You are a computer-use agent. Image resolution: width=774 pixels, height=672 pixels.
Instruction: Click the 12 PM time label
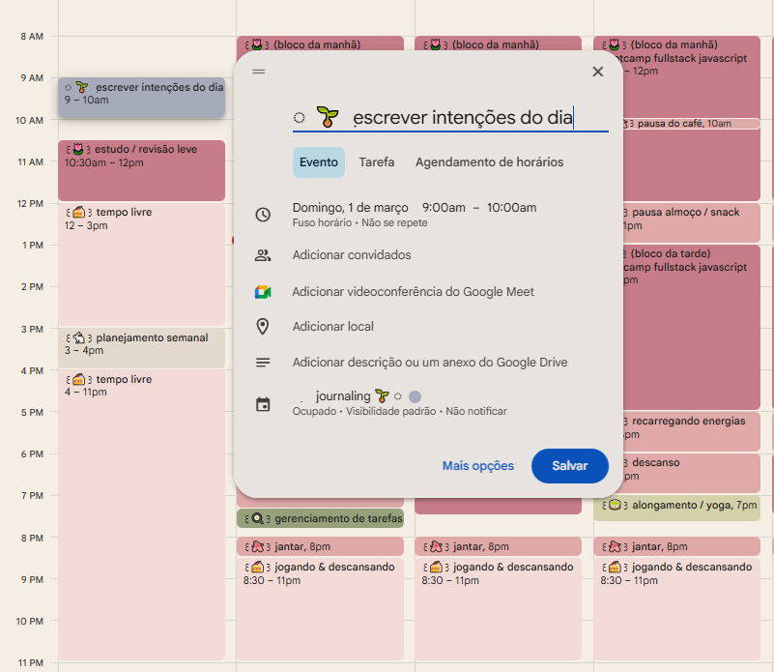pyautogui.click(x=30, y=204)
